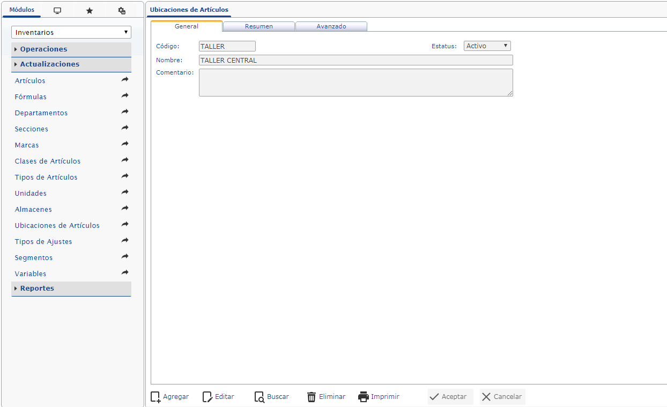Open the settings gears tab

tap(122, 11)
